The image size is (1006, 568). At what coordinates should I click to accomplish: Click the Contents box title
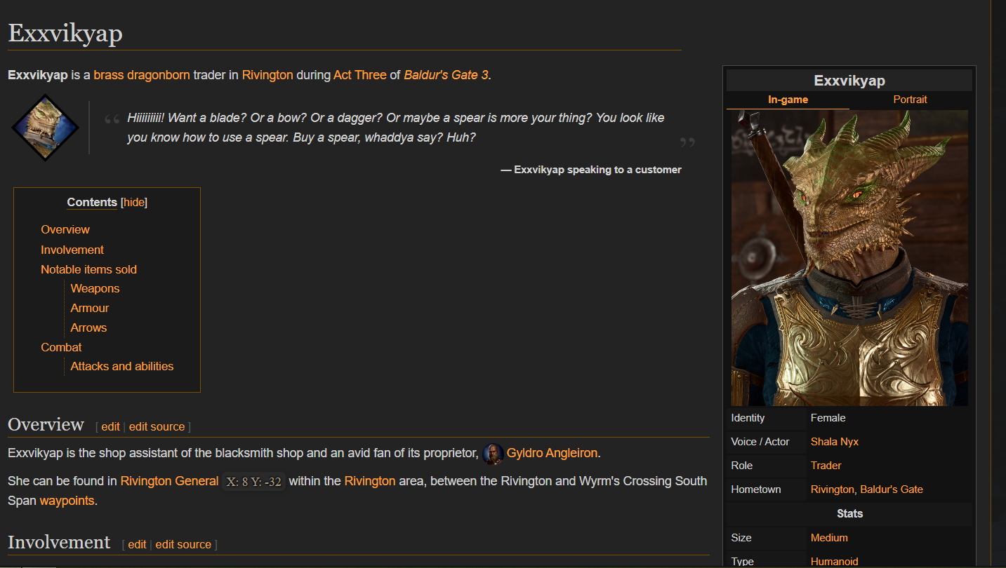click(x=92, y=202)
